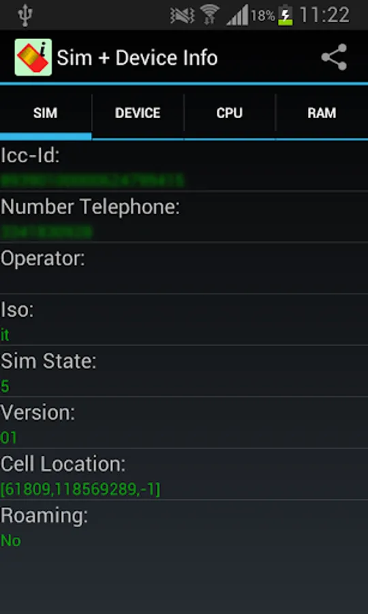Image resolution: width=368 pixels, height=614 pixels.
Task: Select the Number Telephone row
Action: click(x=184, y=216)
